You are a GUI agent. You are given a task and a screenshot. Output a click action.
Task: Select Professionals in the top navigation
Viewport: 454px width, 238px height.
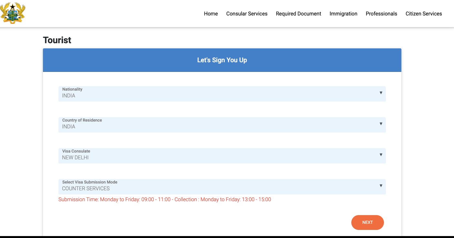[381, 14]
